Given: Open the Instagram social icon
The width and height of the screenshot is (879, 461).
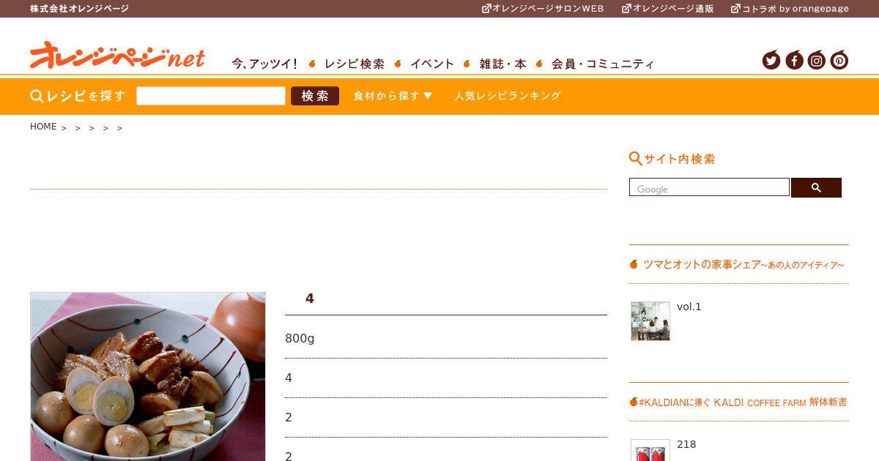Looking at the screenshot, I should 817,60.
